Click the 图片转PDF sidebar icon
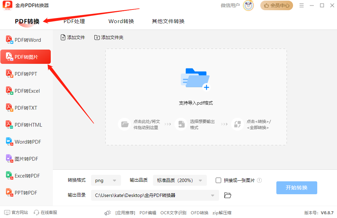337x218 pixels. point(9,159)
